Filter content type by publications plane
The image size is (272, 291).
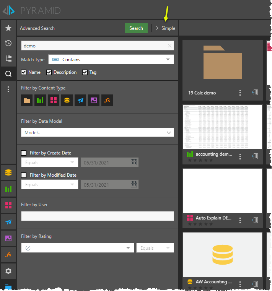80,100
